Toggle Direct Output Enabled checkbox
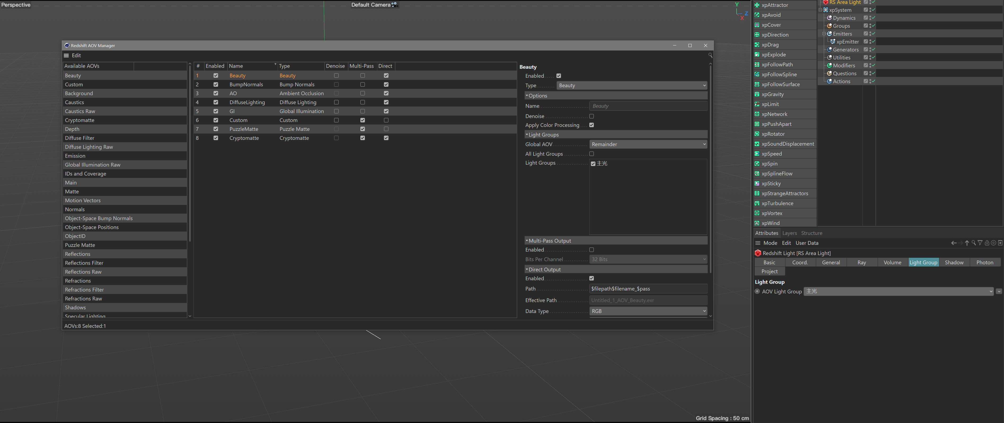The height and width of the screenshot is (423, 1004). click(591, 278)
